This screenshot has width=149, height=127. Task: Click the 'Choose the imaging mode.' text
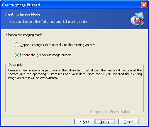(25, 35)
